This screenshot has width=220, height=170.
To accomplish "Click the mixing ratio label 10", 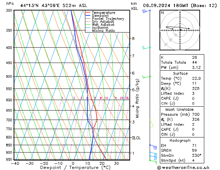I will [x=106, y=98].
